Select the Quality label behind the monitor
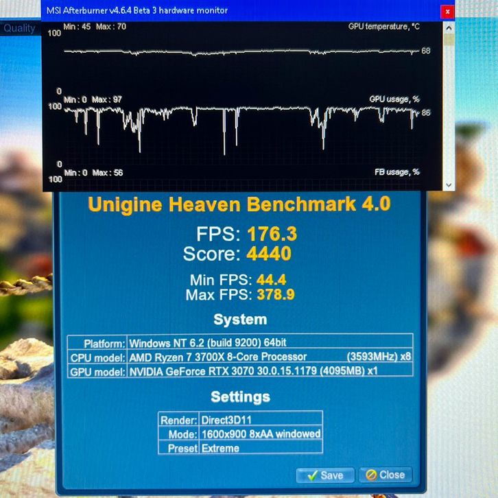This screenshot has height=498, width=498. click(x=19, y=28)
